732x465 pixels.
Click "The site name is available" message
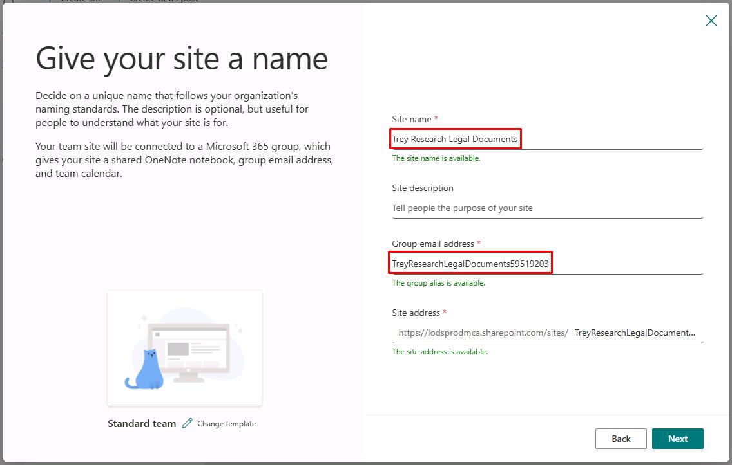tap(436, 158)
